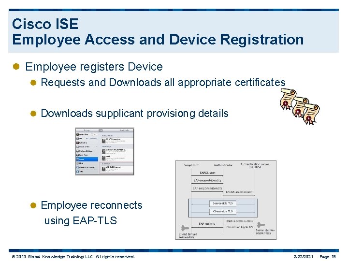Click the 'Authentication server (RADIUS)' label
The image size is (348, 261).
[255, 165]
